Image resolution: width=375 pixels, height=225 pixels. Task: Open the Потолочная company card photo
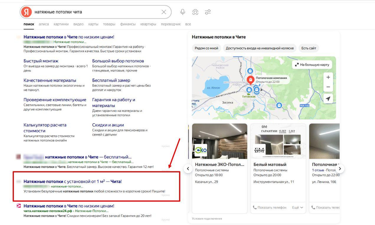coord(324,141)
